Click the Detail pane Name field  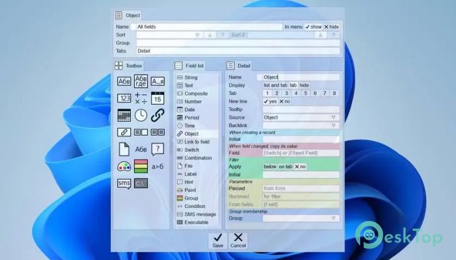pos(301,77)
